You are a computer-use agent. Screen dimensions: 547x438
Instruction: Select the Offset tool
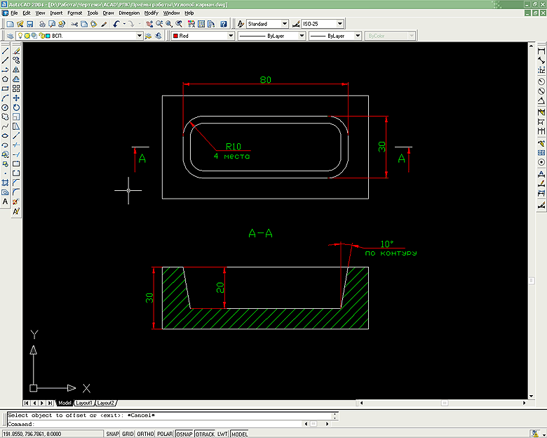[x=16, y=79]
